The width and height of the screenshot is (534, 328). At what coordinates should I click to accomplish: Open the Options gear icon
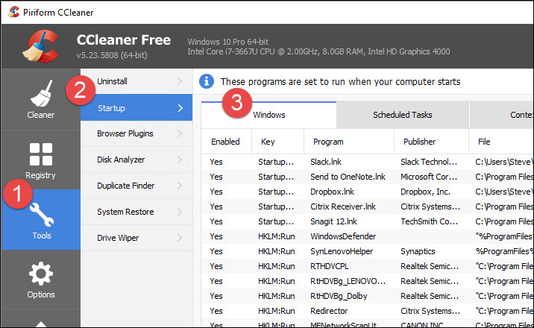click(41, 274)
